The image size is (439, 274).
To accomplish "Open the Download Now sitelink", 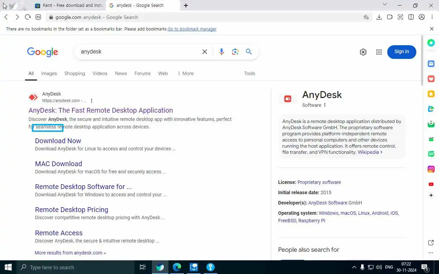I will (x=58, y=141).
